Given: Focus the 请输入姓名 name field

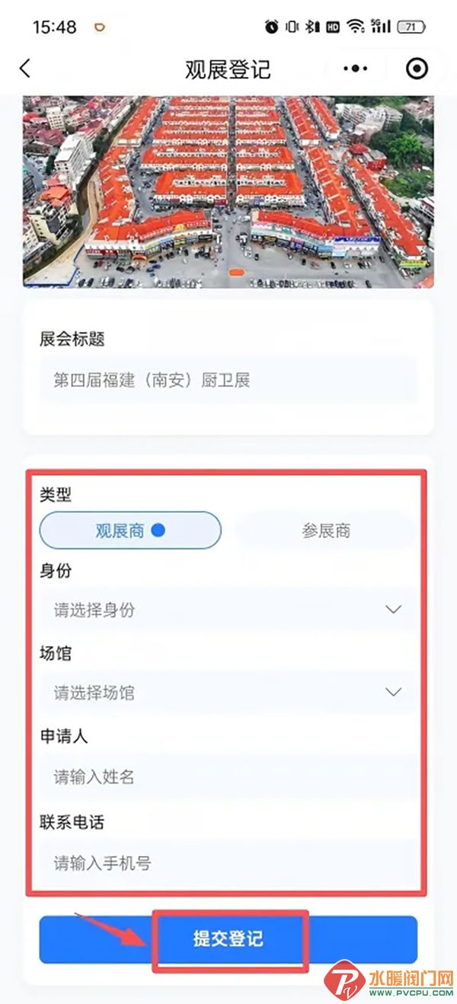Looking at the screenshot, I should [228, 776].
